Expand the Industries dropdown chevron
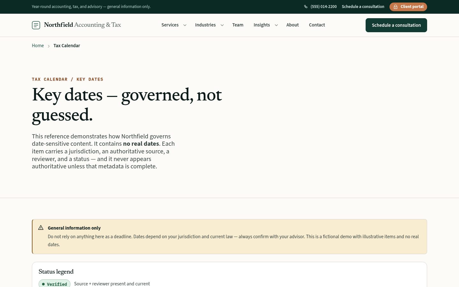Screen dimensions: 459x287 click(x=222, y=25)
